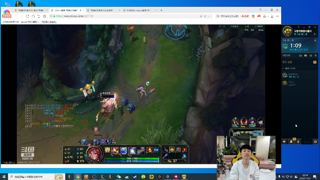
Task: Open friend requests badge showing 5
Action: [315, 62]
